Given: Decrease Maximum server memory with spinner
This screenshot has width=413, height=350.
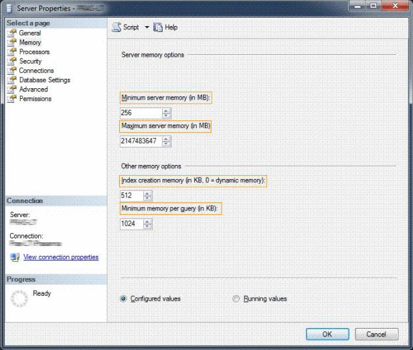Looking at the screenshot, I should [166, 144].
